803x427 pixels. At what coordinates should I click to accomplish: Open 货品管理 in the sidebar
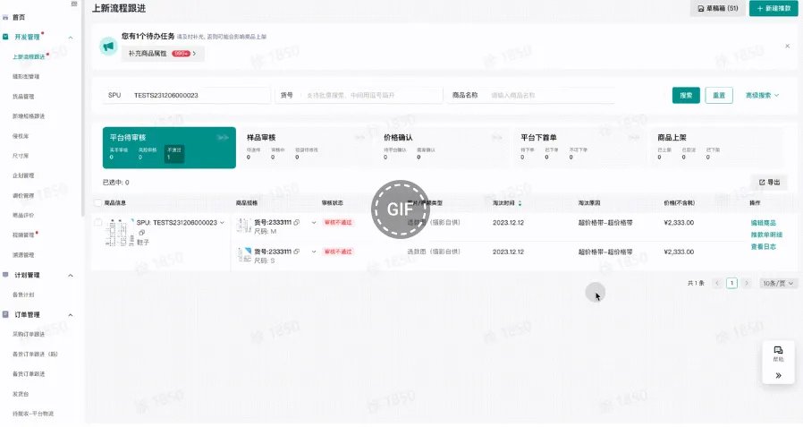(23, 97)
